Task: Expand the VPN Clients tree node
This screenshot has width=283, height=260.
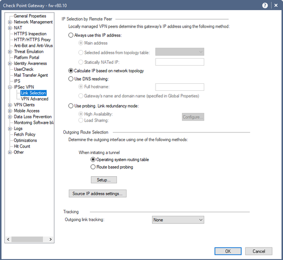Action: [x=10, y=105]
